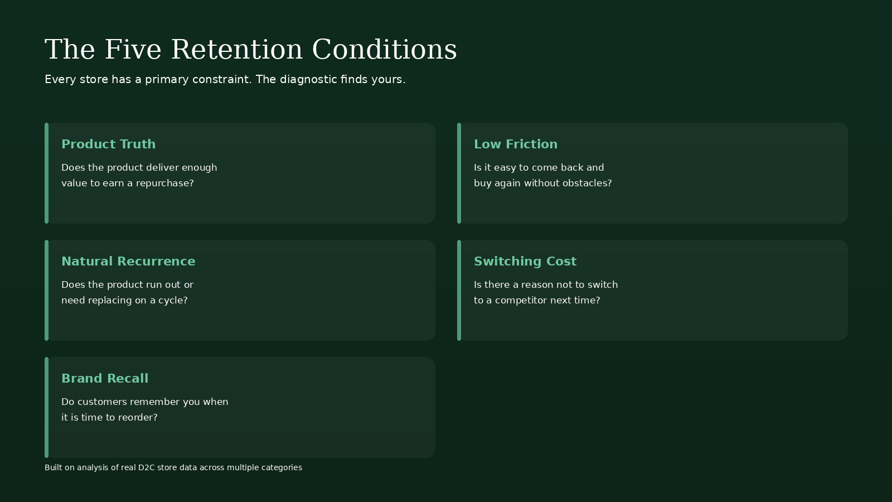Click text 'Is there a reason not to switch'
This screenshot has height=502, width=892.
pyautogui.click(x=546, y=284)
